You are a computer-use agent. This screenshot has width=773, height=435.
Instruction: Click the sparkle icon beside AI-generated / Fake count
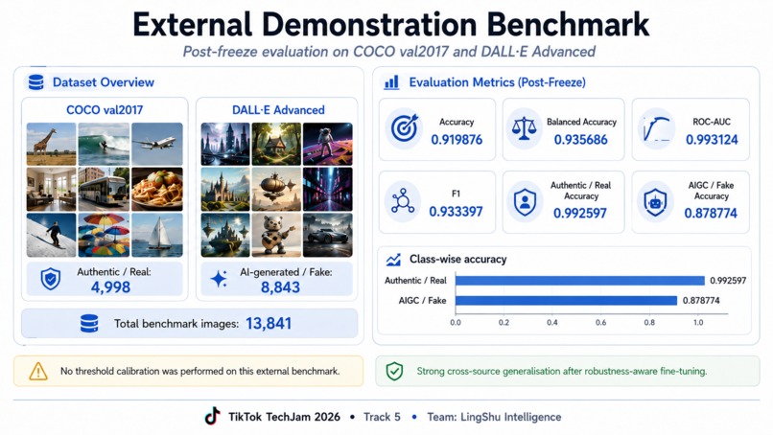(219, 279)
